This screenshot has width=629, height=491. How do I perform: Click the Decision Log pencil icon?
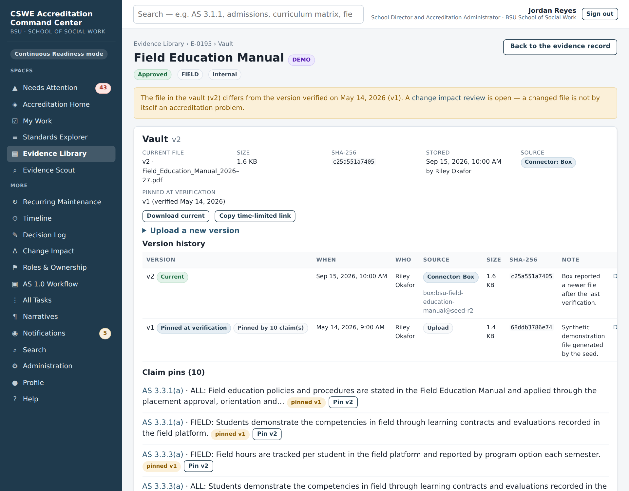[x=15, y=235]
